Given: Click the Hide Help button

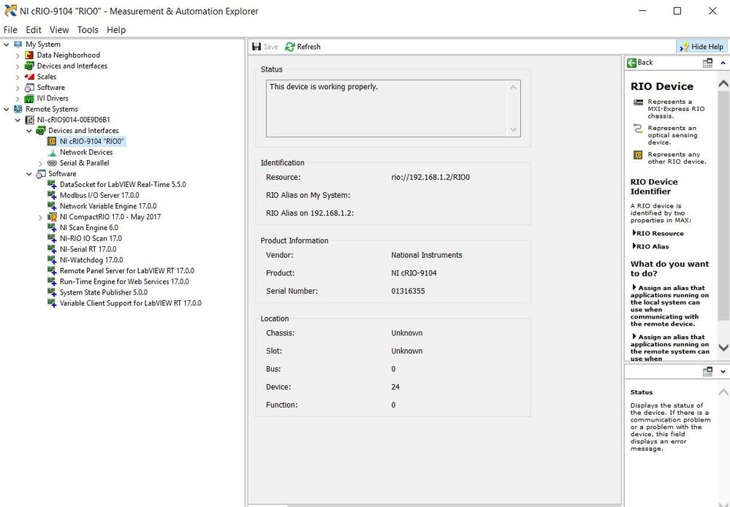Looking at the screenshot, I should [702, 47].
